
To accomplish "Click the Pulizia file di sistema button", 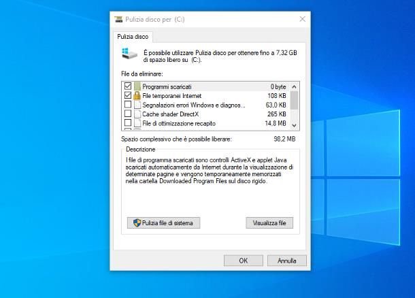I will (163, 223).
